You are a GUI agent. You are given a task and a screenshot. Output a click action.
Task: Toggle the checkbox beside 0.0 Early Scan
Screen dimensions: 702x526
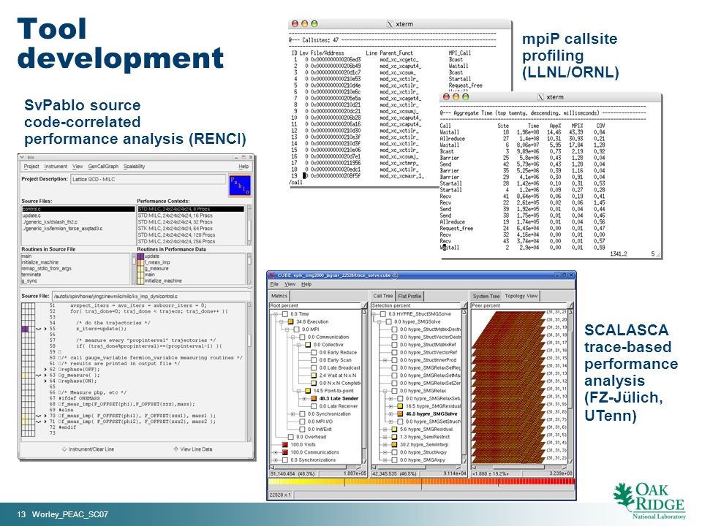[314, 360]
